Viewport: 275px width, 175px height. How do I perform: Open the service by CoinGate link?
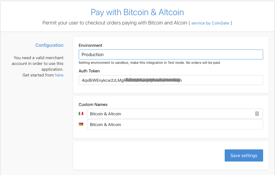tap(210, 23)
